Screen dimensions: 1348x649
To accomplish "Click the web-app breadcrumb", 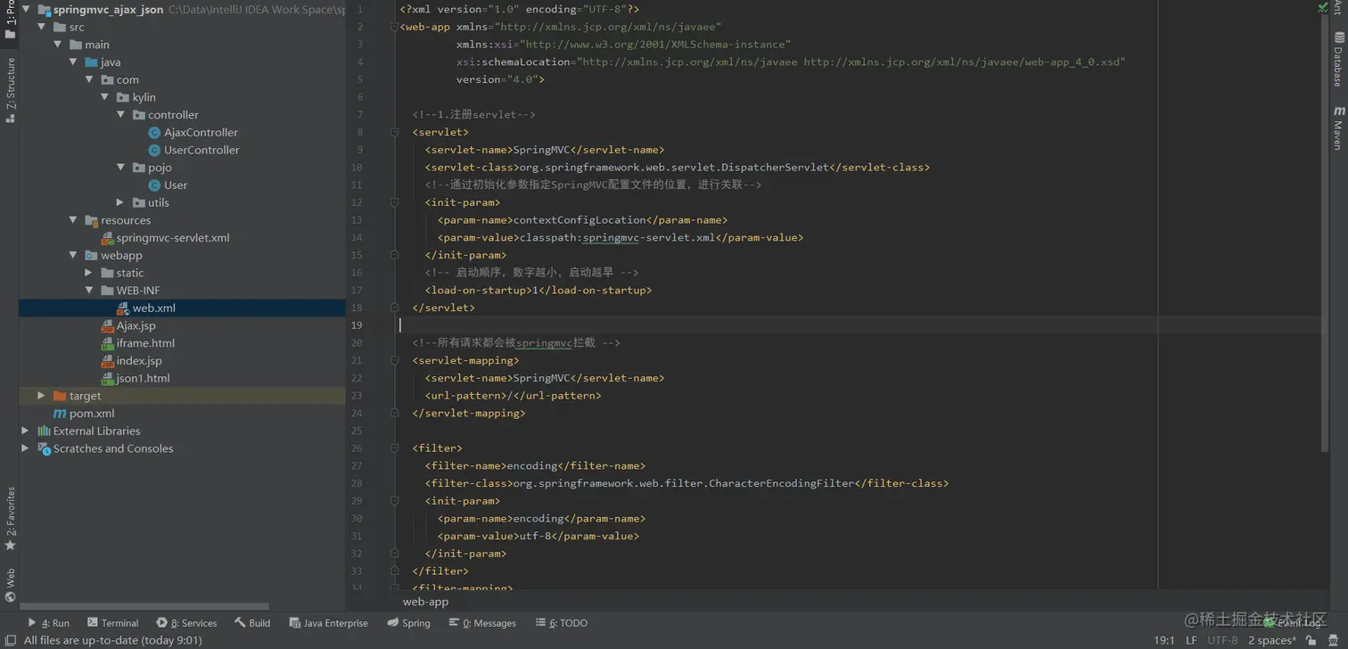I will (425, 602).
